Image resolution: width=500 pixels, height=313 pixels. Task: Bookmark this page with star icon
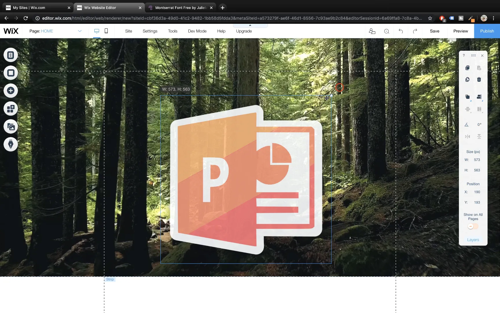430,18
